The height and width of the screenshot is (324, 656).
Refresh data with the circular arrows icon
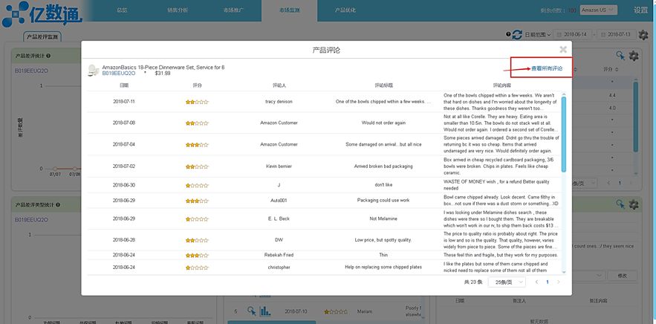click(x=517, y=35)
